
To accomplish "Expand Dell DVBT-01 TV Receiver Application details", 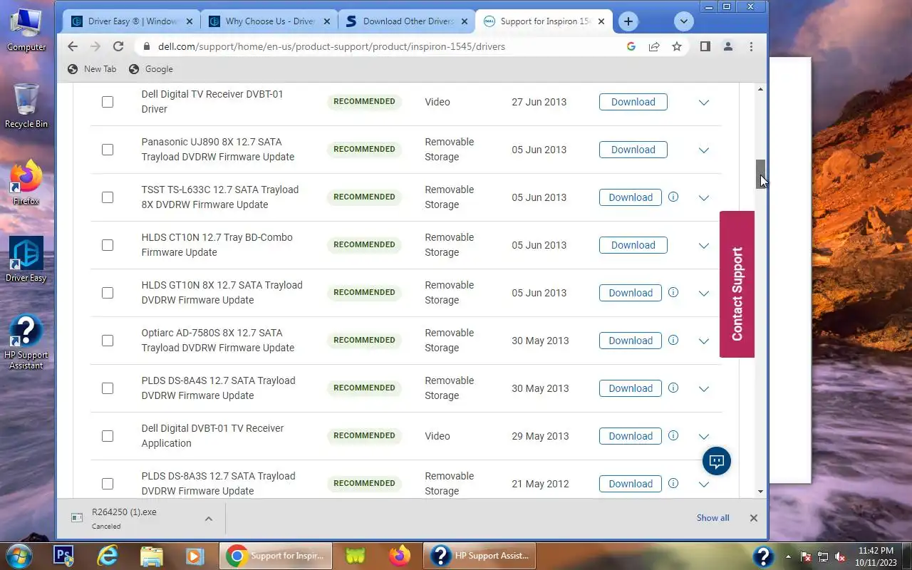I will pos(704,437).
